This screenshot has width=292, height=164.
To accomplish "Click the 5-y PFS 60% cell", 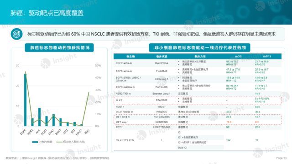I will pyautogui.click(x=262, y=99).
